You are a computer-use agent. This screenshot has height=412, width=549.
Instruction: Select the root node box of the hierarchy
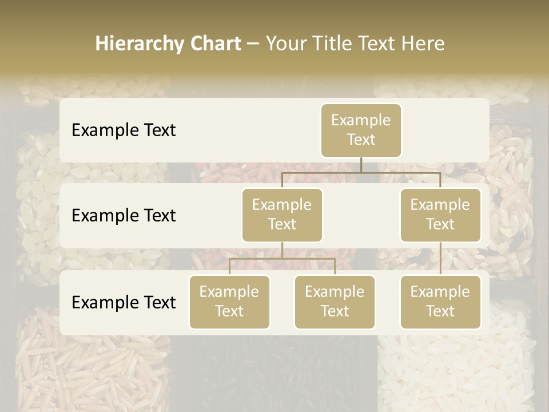click(x=361, y=130)
